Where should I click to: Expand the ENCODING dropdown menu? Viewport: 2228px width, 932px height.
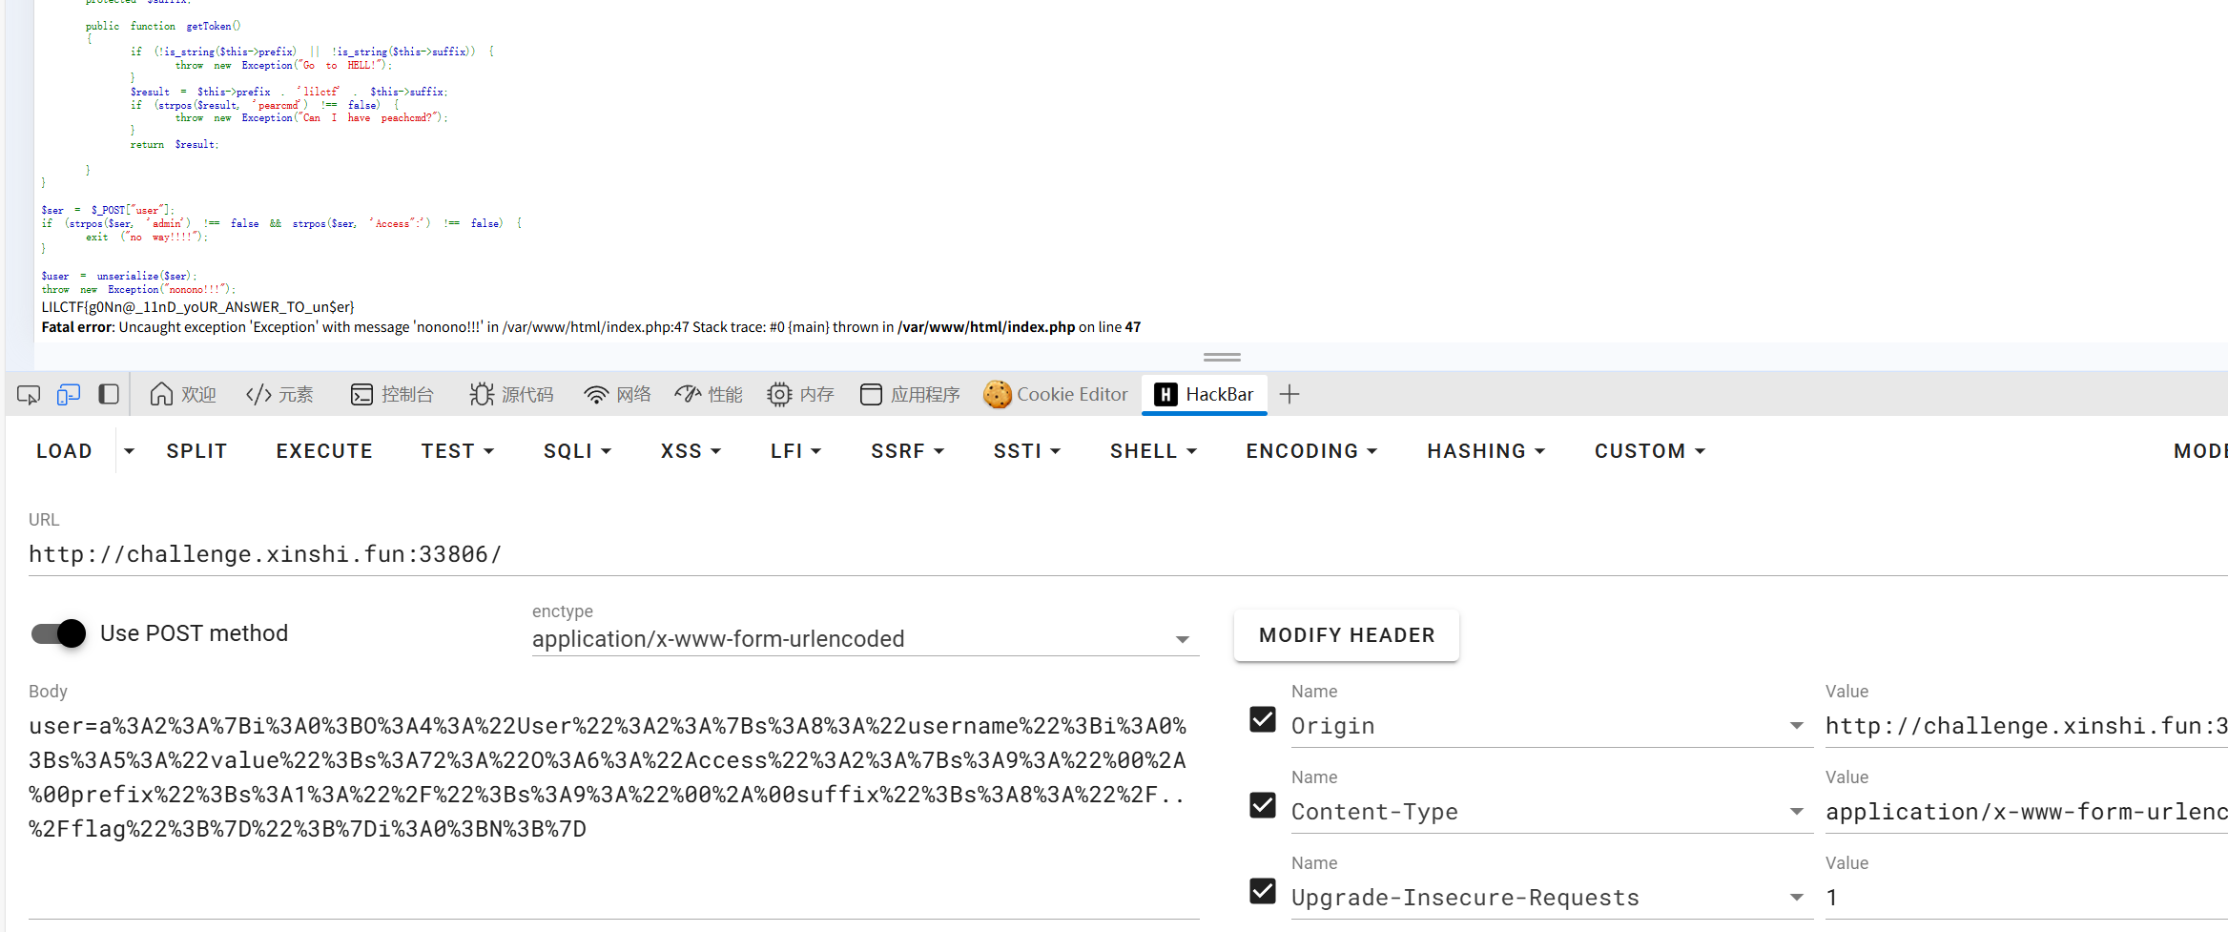pyautogui.click(x=1311, y=451)
